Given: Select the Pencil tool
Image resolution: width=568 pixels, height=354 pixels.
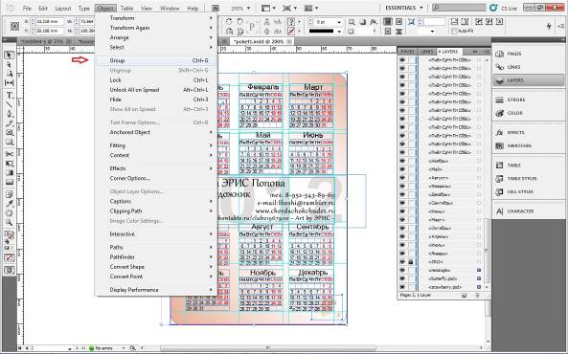Looking at the screenshot, I should click(x=9, y=123).
